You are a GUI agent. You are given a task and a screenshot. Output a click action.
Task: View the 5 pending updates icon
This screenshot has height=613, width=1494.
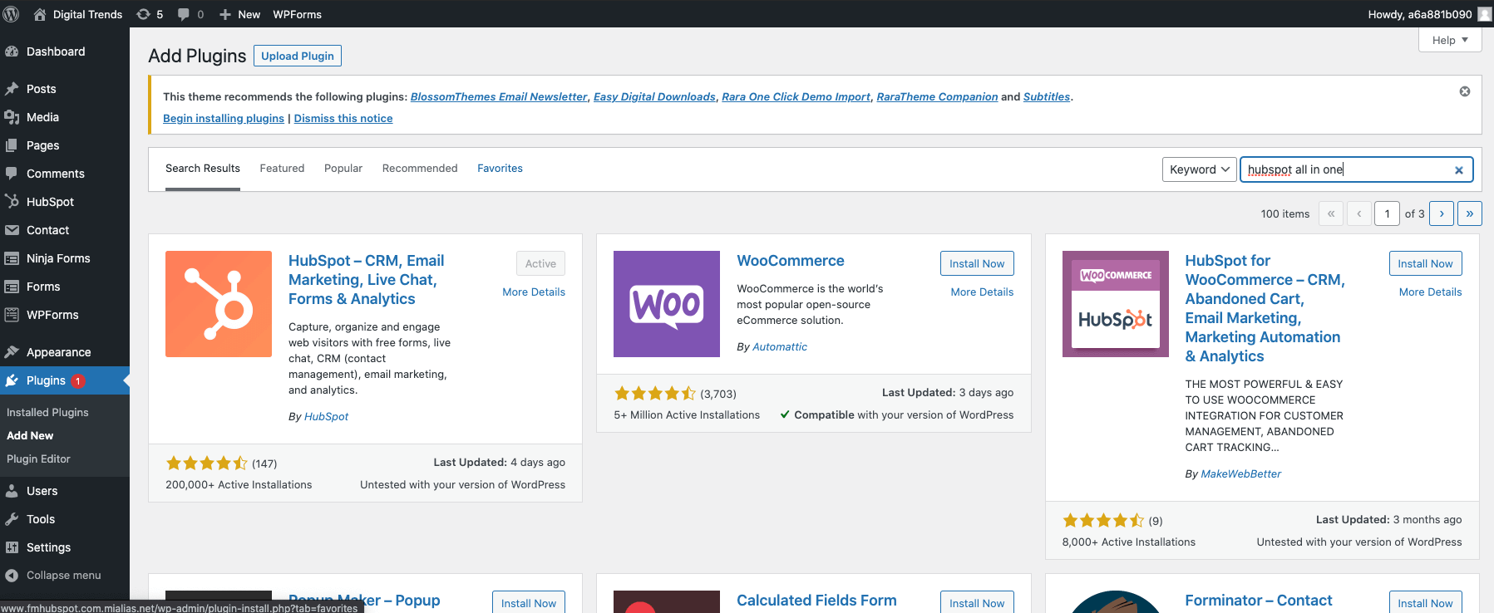(143, 14)
